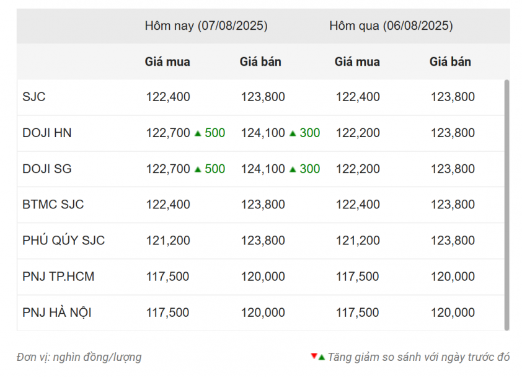The width and height of the screenshot is (522, 377).
Task: Click PNJ TP.HCM today's buy price 117,500
Action: click(168, 277)
